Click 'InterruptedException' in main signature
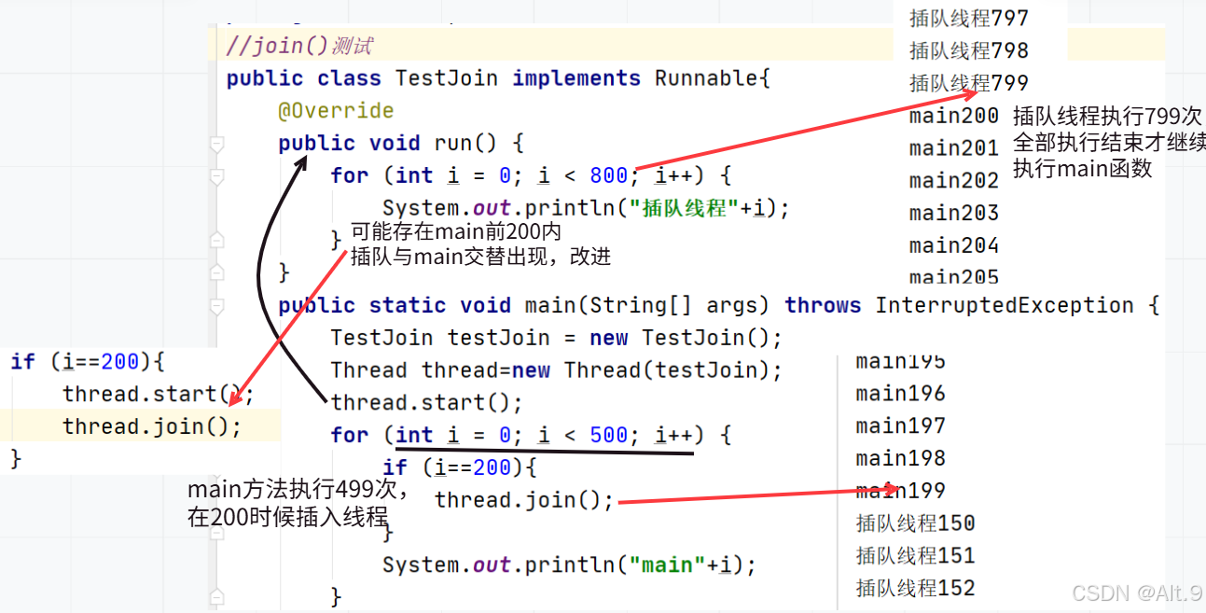The width and height of the screenshot is (1206, 613). click(x=1005, y=306)
